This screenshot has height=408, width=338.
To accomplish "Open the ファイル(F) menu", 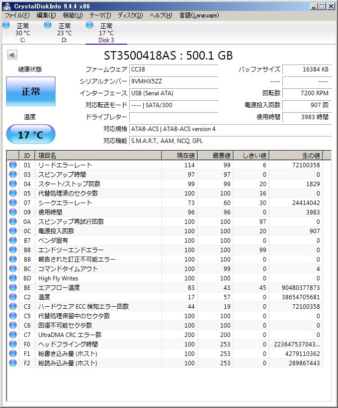I will [17, 15].
